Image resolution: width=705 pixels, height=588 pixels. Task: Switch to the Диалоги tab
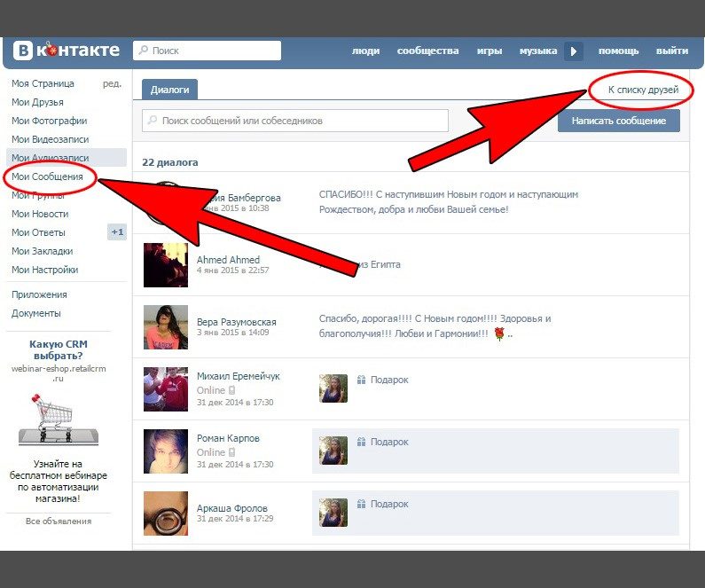pos(169,90)
